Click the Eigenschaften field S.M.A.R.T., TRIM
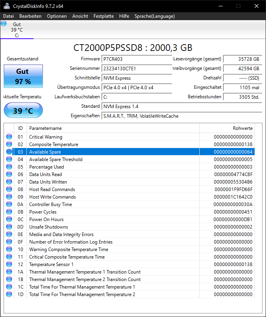Viewport: 266px width, 317px height. pyautogui.click(x=182, y=116)
